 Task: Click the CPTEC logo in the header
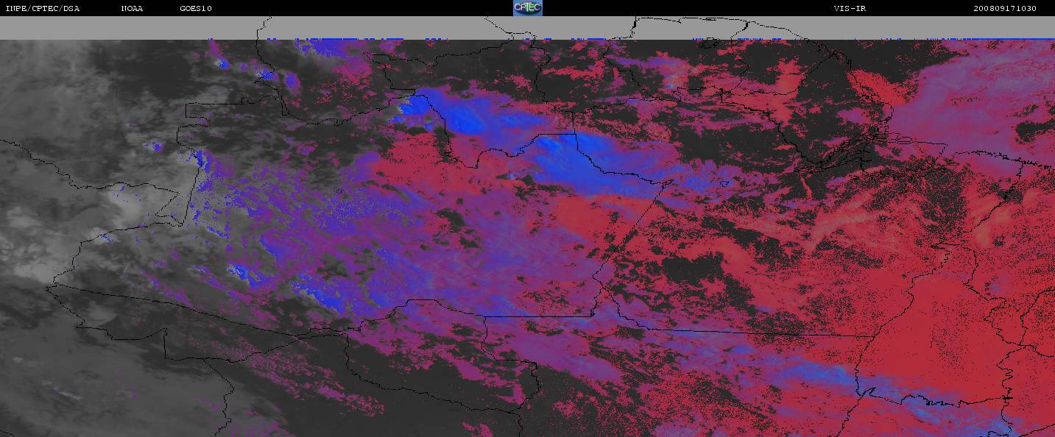click(x=527, y=8)
